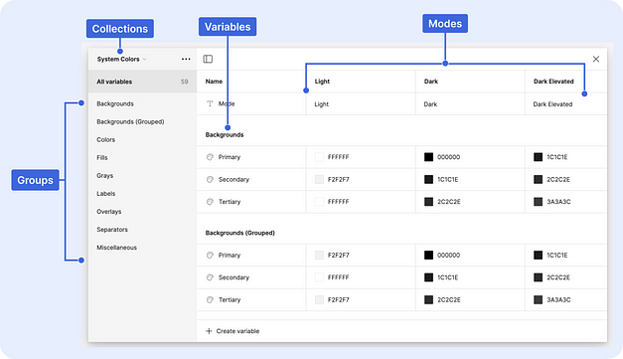623x359 pixels.
Task: Open Dark Elevated swatch of Backgrounds Tertiary 3A3A3C
Action: coord(538,202)
